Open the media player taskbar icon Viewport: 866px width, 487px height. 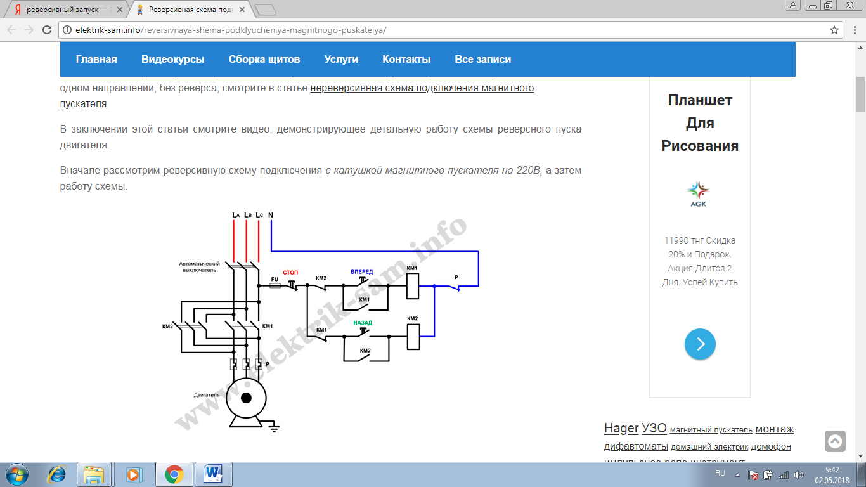(133, 474)
